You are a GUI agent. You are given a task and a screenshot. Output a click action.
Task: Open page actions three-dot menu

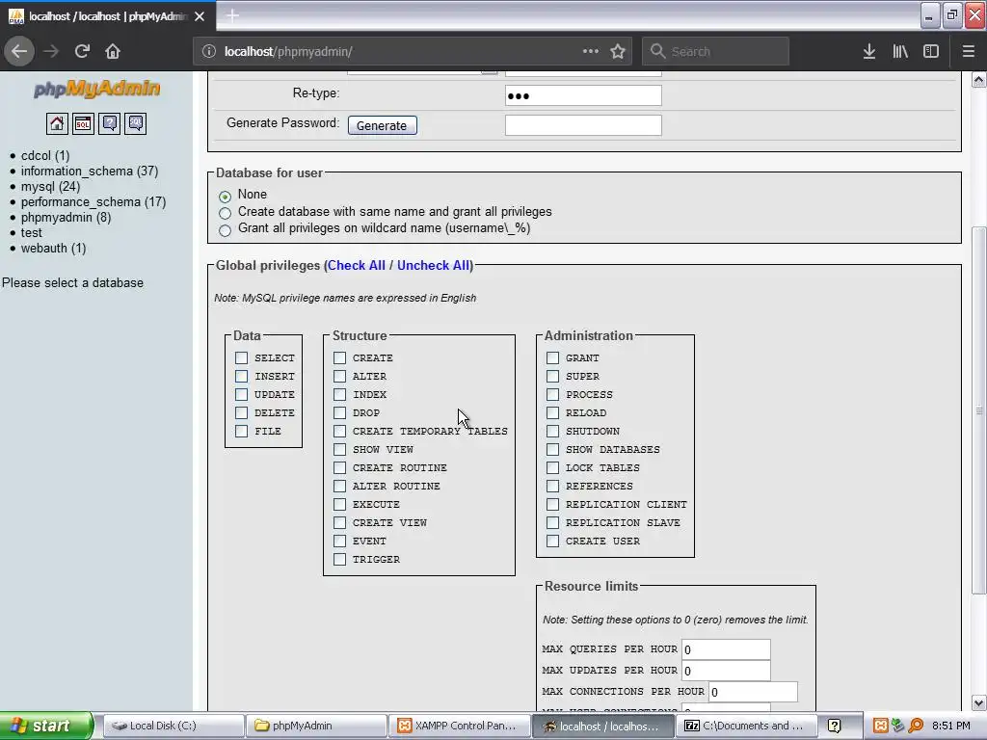591,51
